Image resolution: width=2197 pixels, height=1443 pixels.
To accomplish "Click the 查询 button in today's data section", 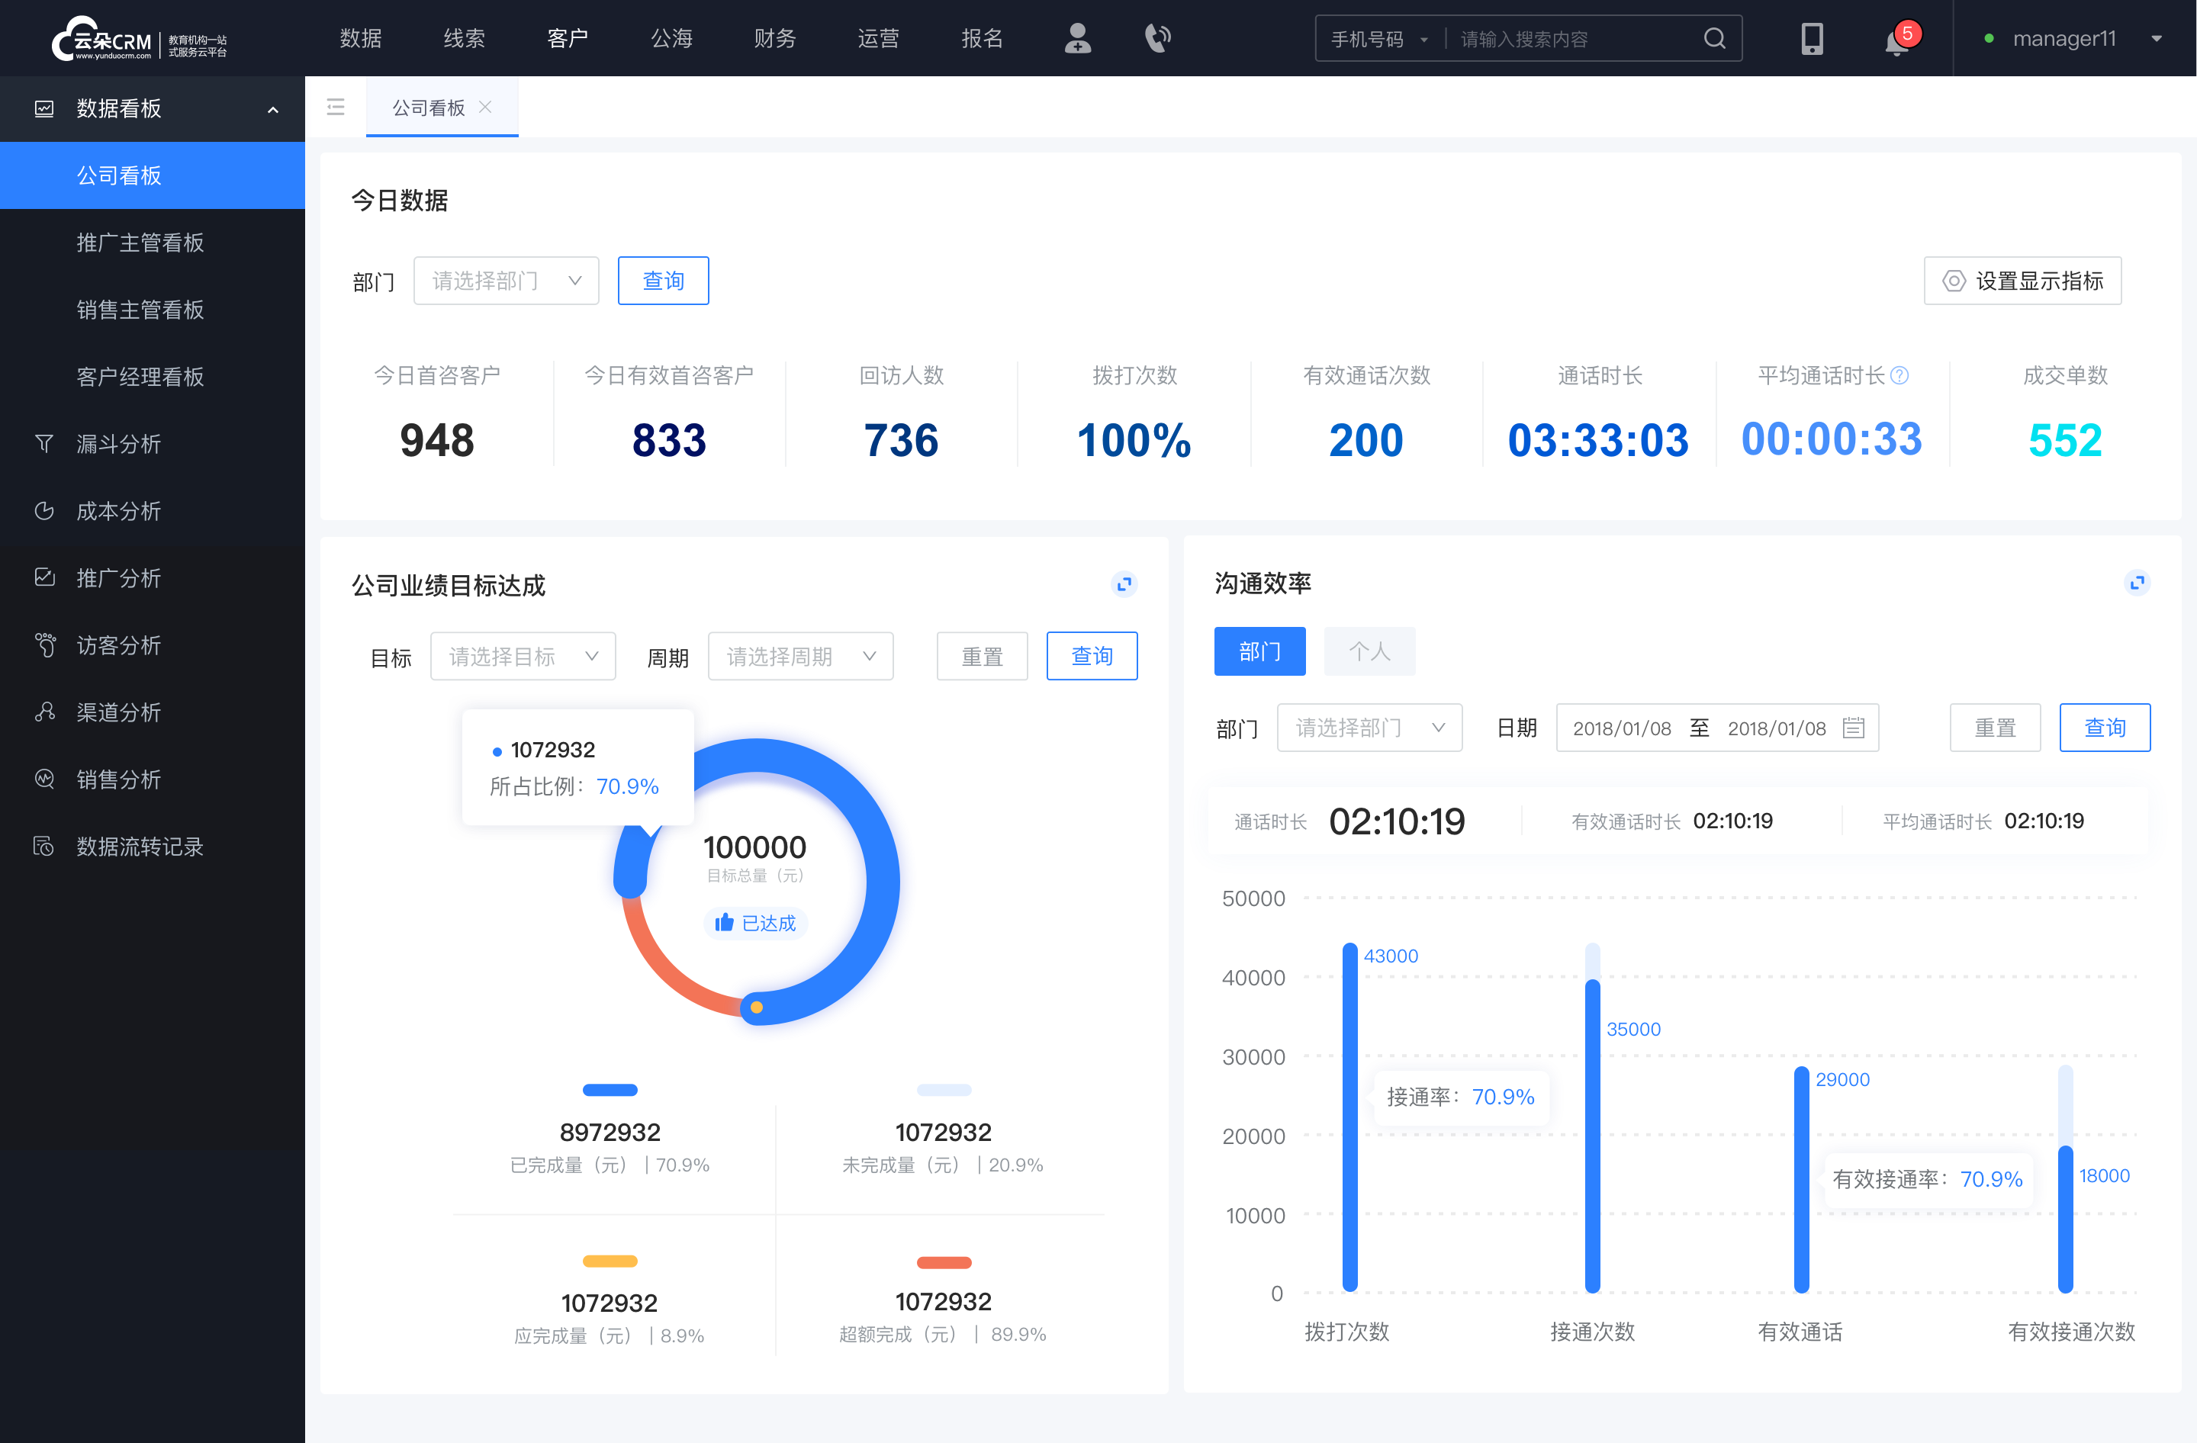I will (662, 278).
